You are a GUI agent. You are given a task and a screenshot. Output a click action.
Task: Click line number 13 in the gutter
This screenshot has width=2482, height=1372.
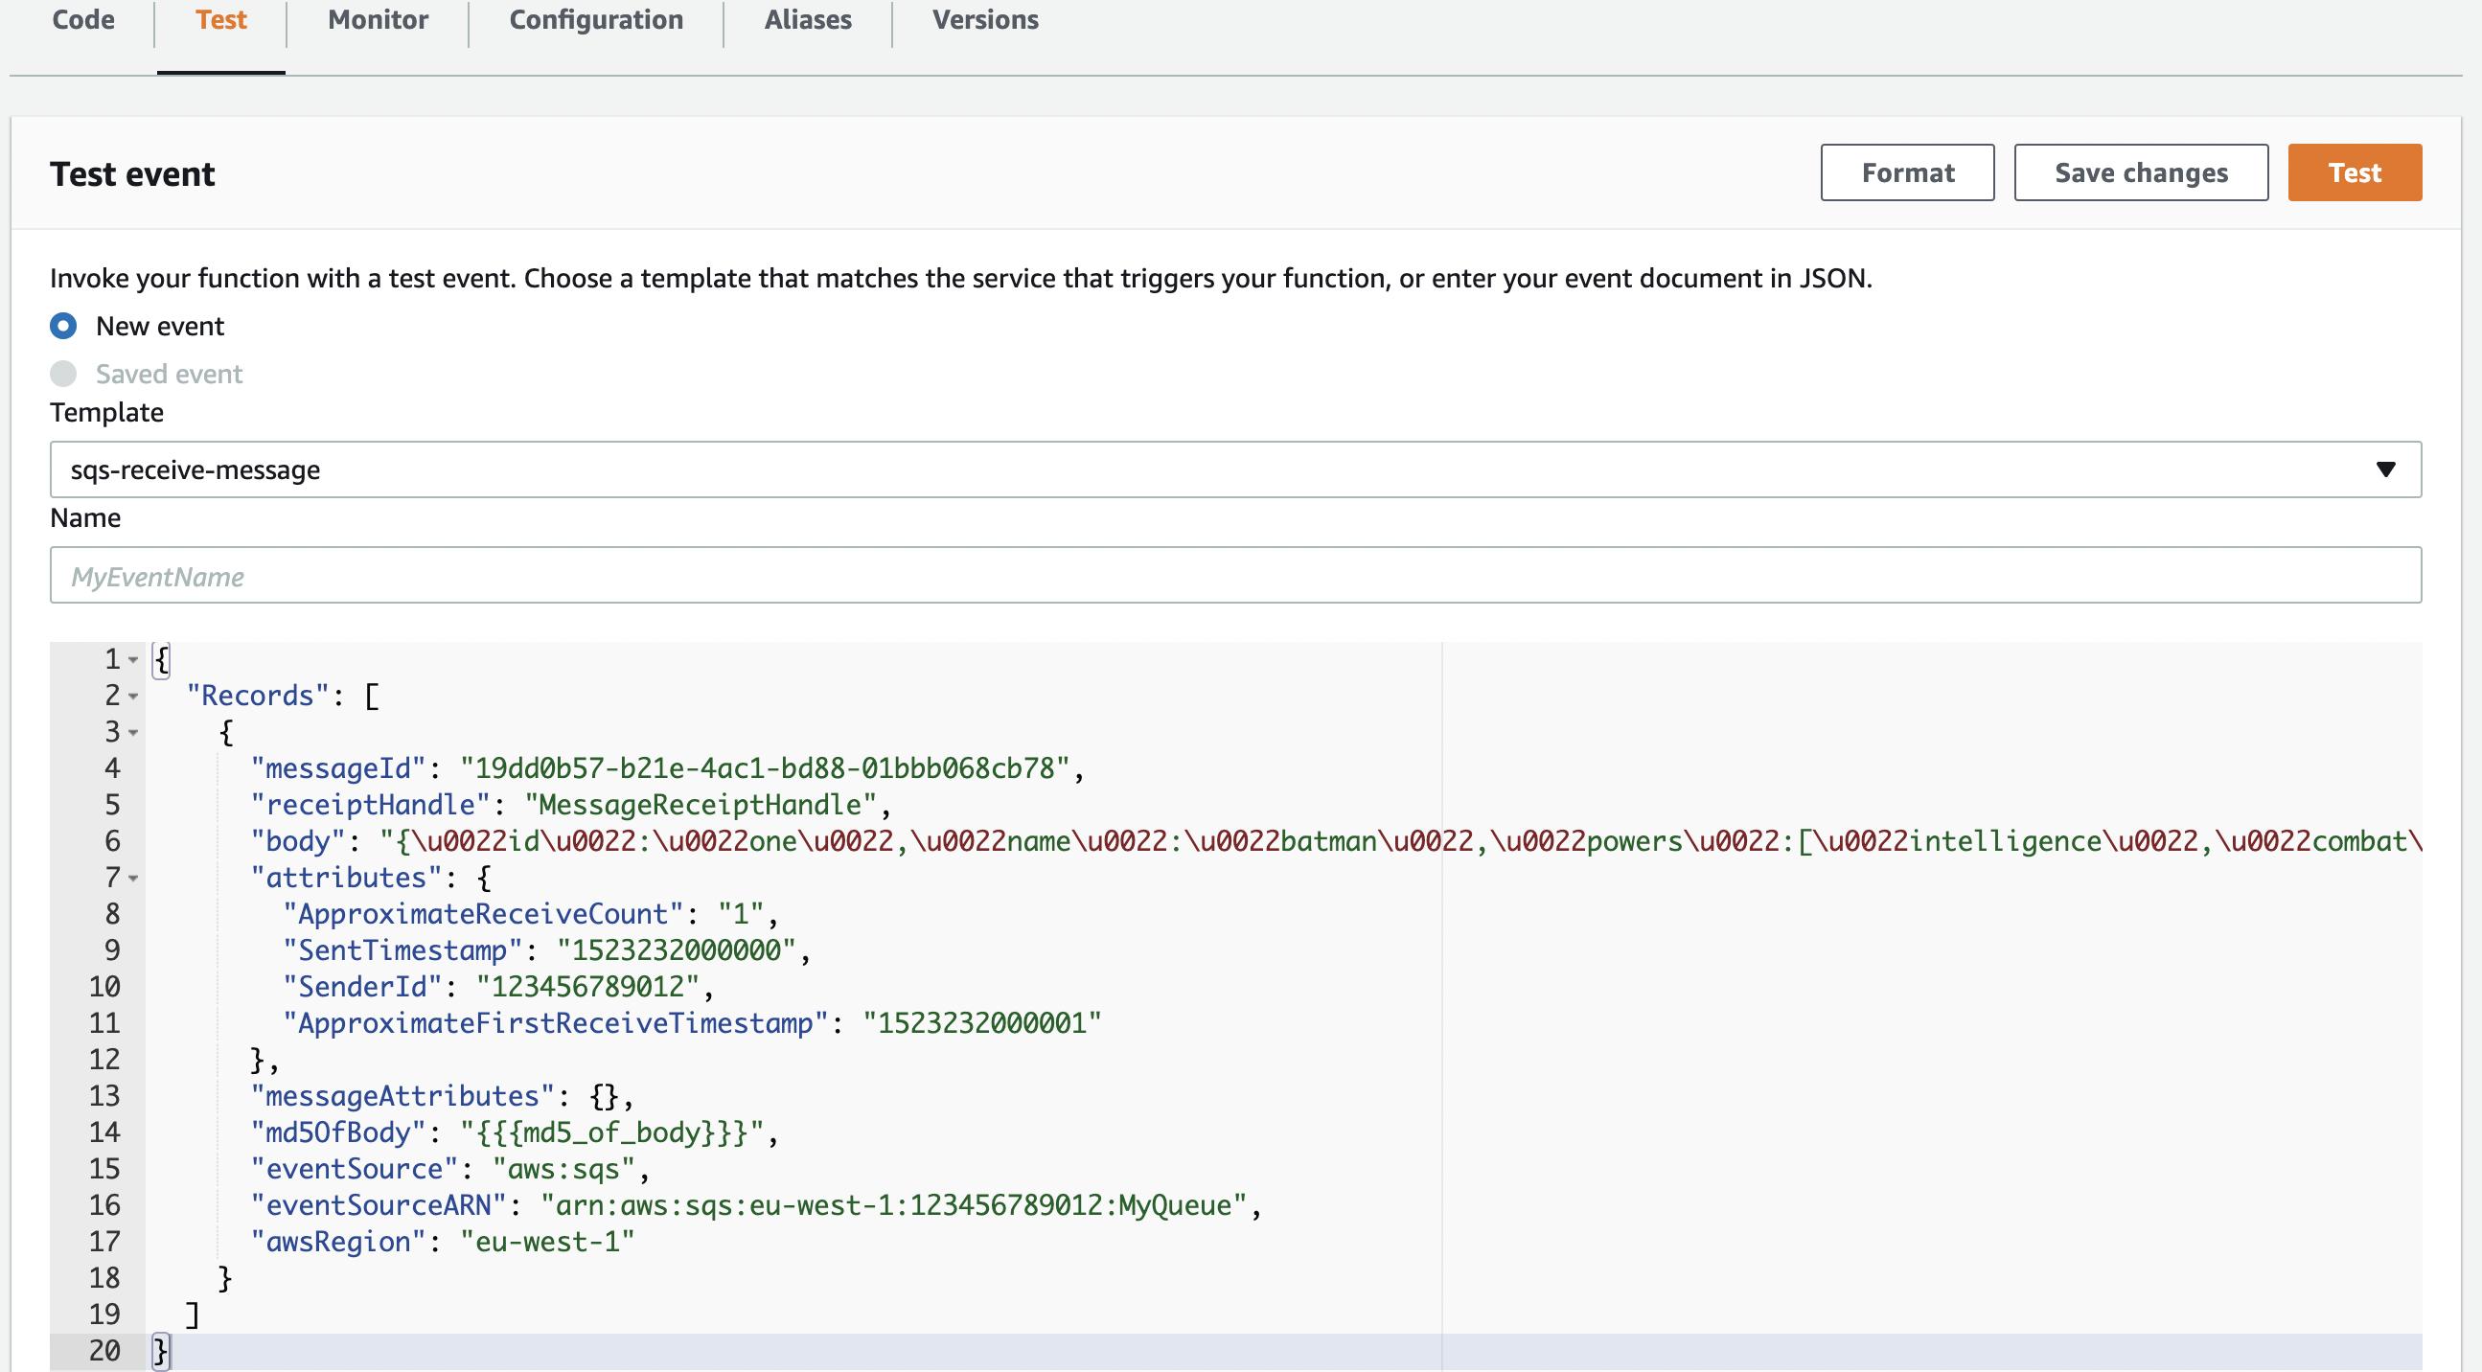pos(104,1095)
